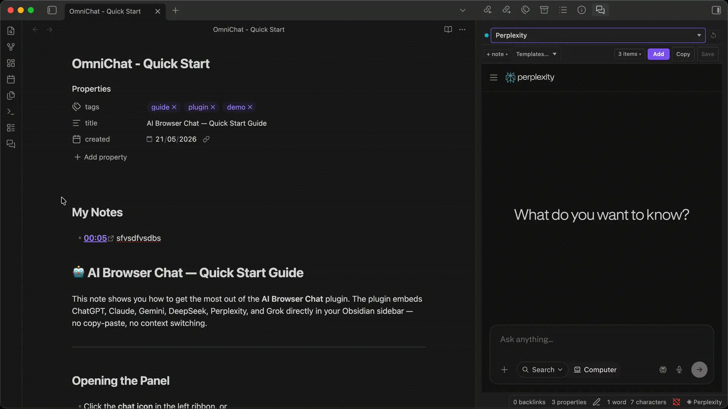The height and width of the screenshot is (409, 728).
Task: Click the pencil editing-mode icon in status bar
Action: pos(596,402)
